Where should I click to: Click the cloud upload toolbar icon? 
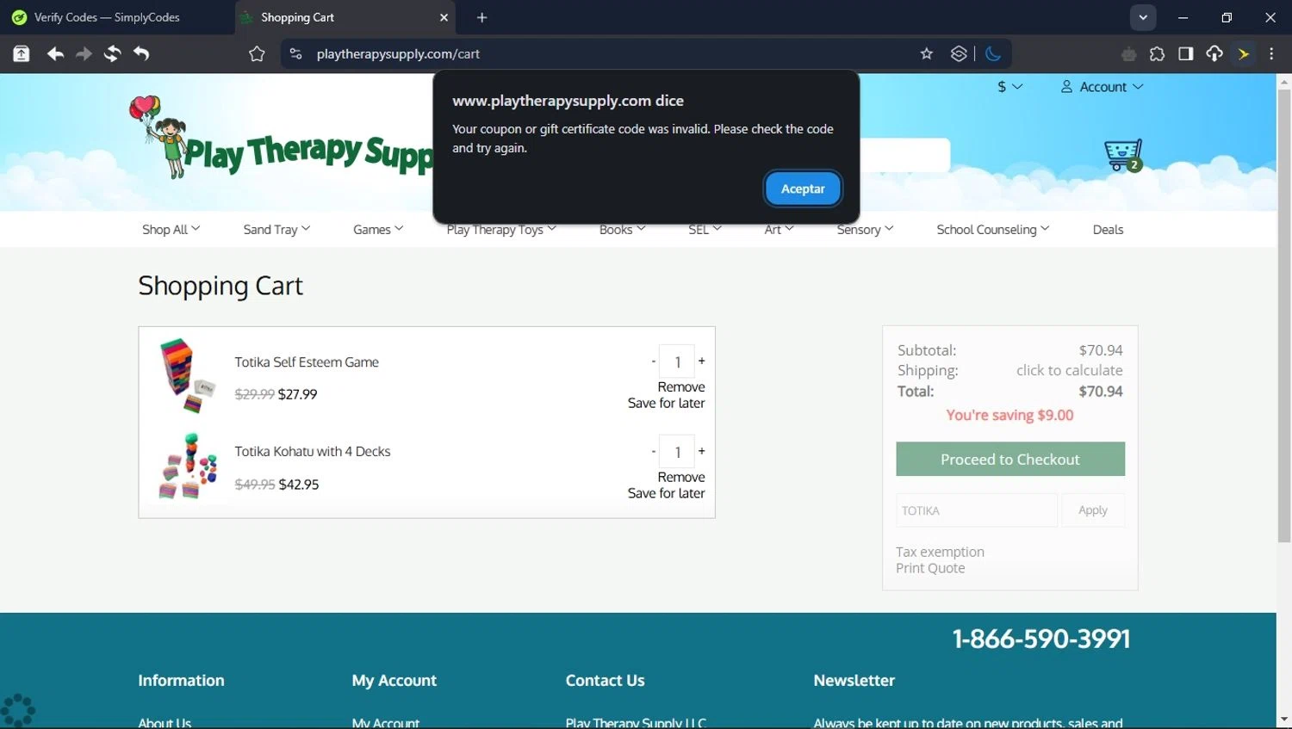(x=1214, y=53)
